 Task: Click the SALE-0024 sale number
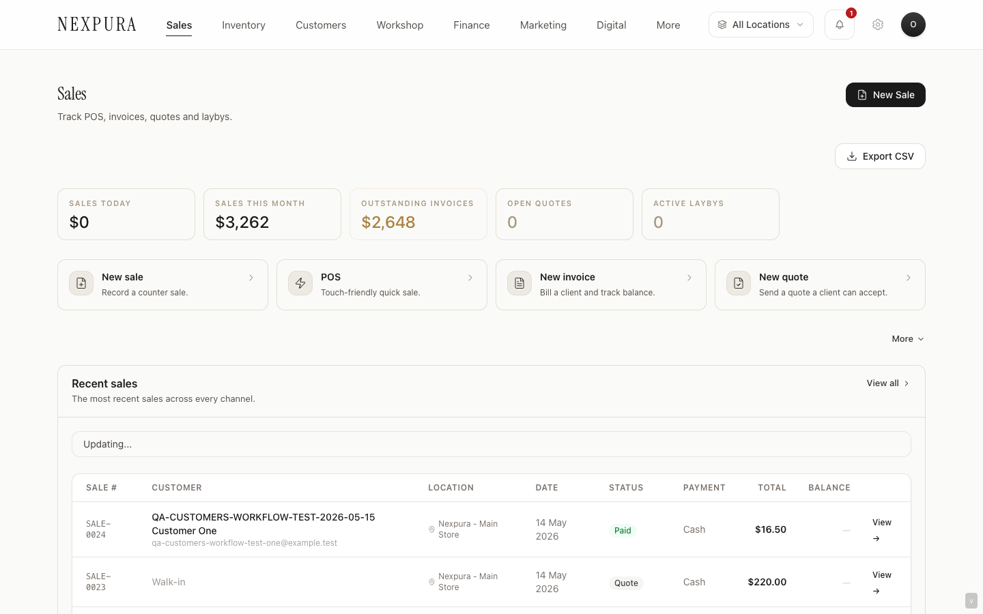point(98,529)
